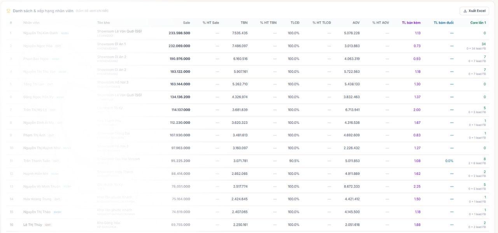Select the % HT Sale column header
Screen dimensions: 498x233
click(x=211, y=23)
